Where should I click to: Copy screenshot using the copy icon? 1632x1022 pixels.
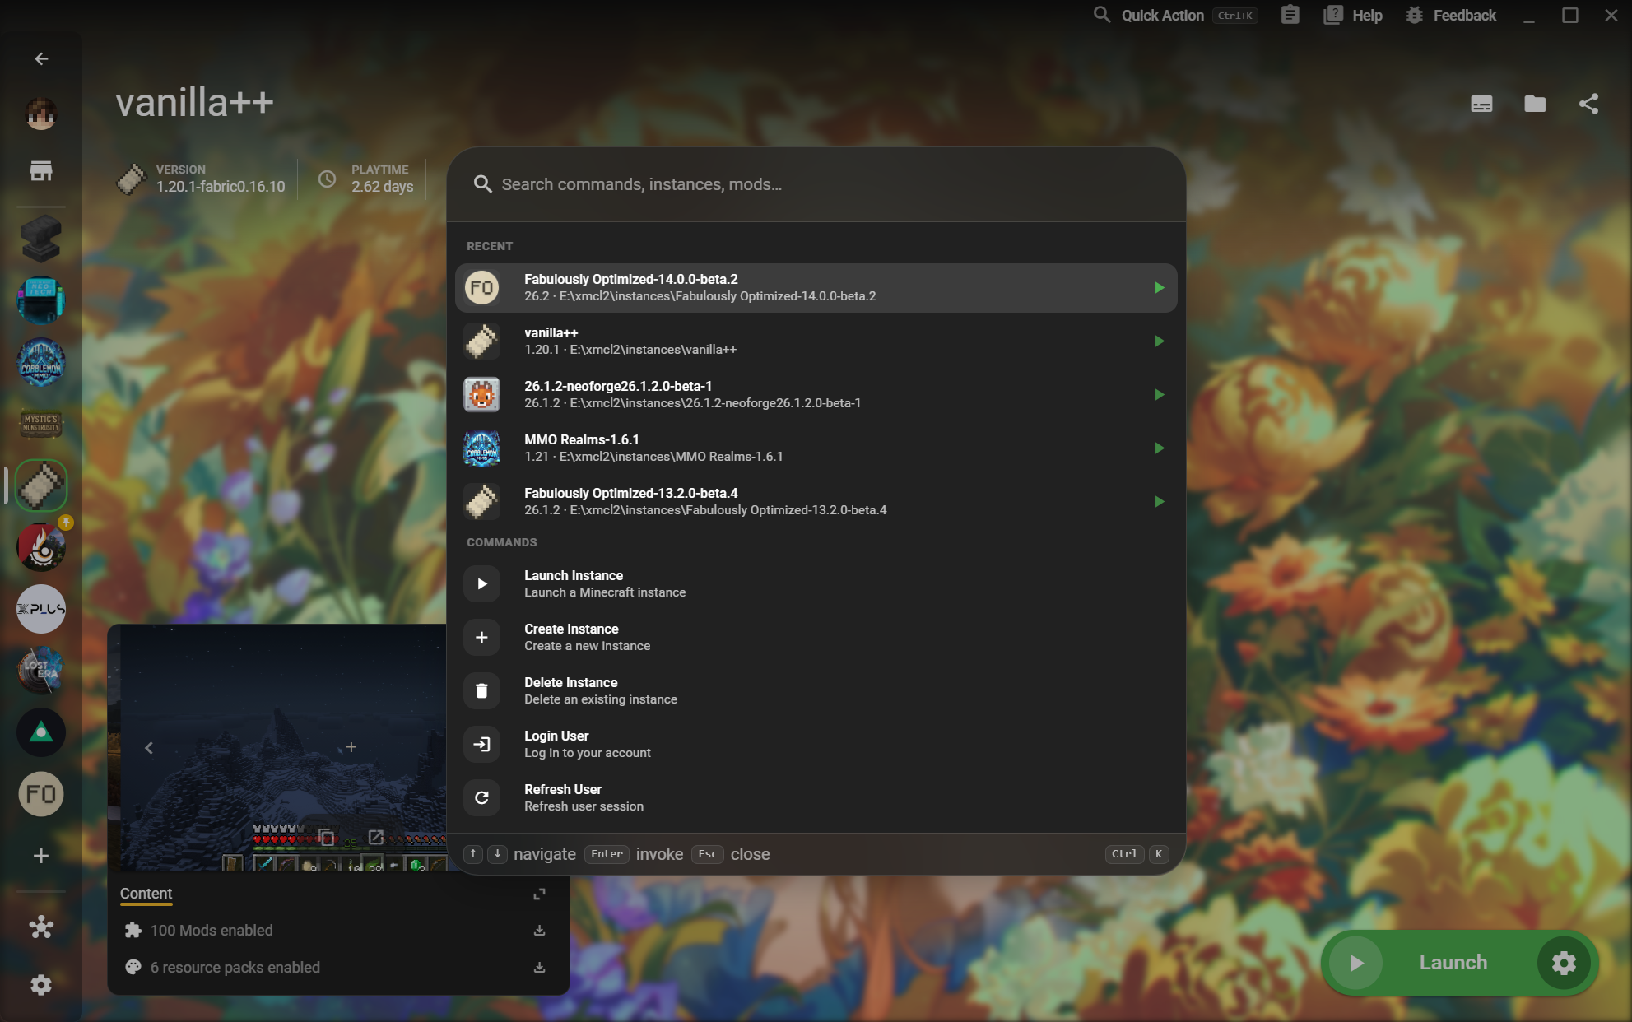click(x=327, y=838)
